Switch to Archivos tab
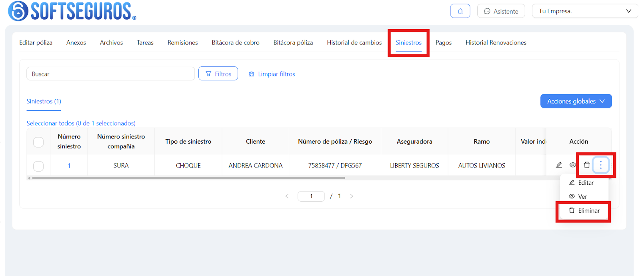Image resolution: width=640 pixels, height=276 pixels. pyautogui.click(x=111, y=42)
